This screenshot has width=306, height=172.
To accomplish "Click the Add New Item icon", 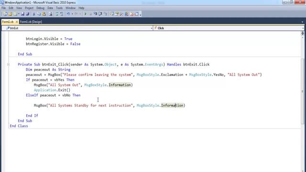I will pyautogui.click(x=15, y=14).
